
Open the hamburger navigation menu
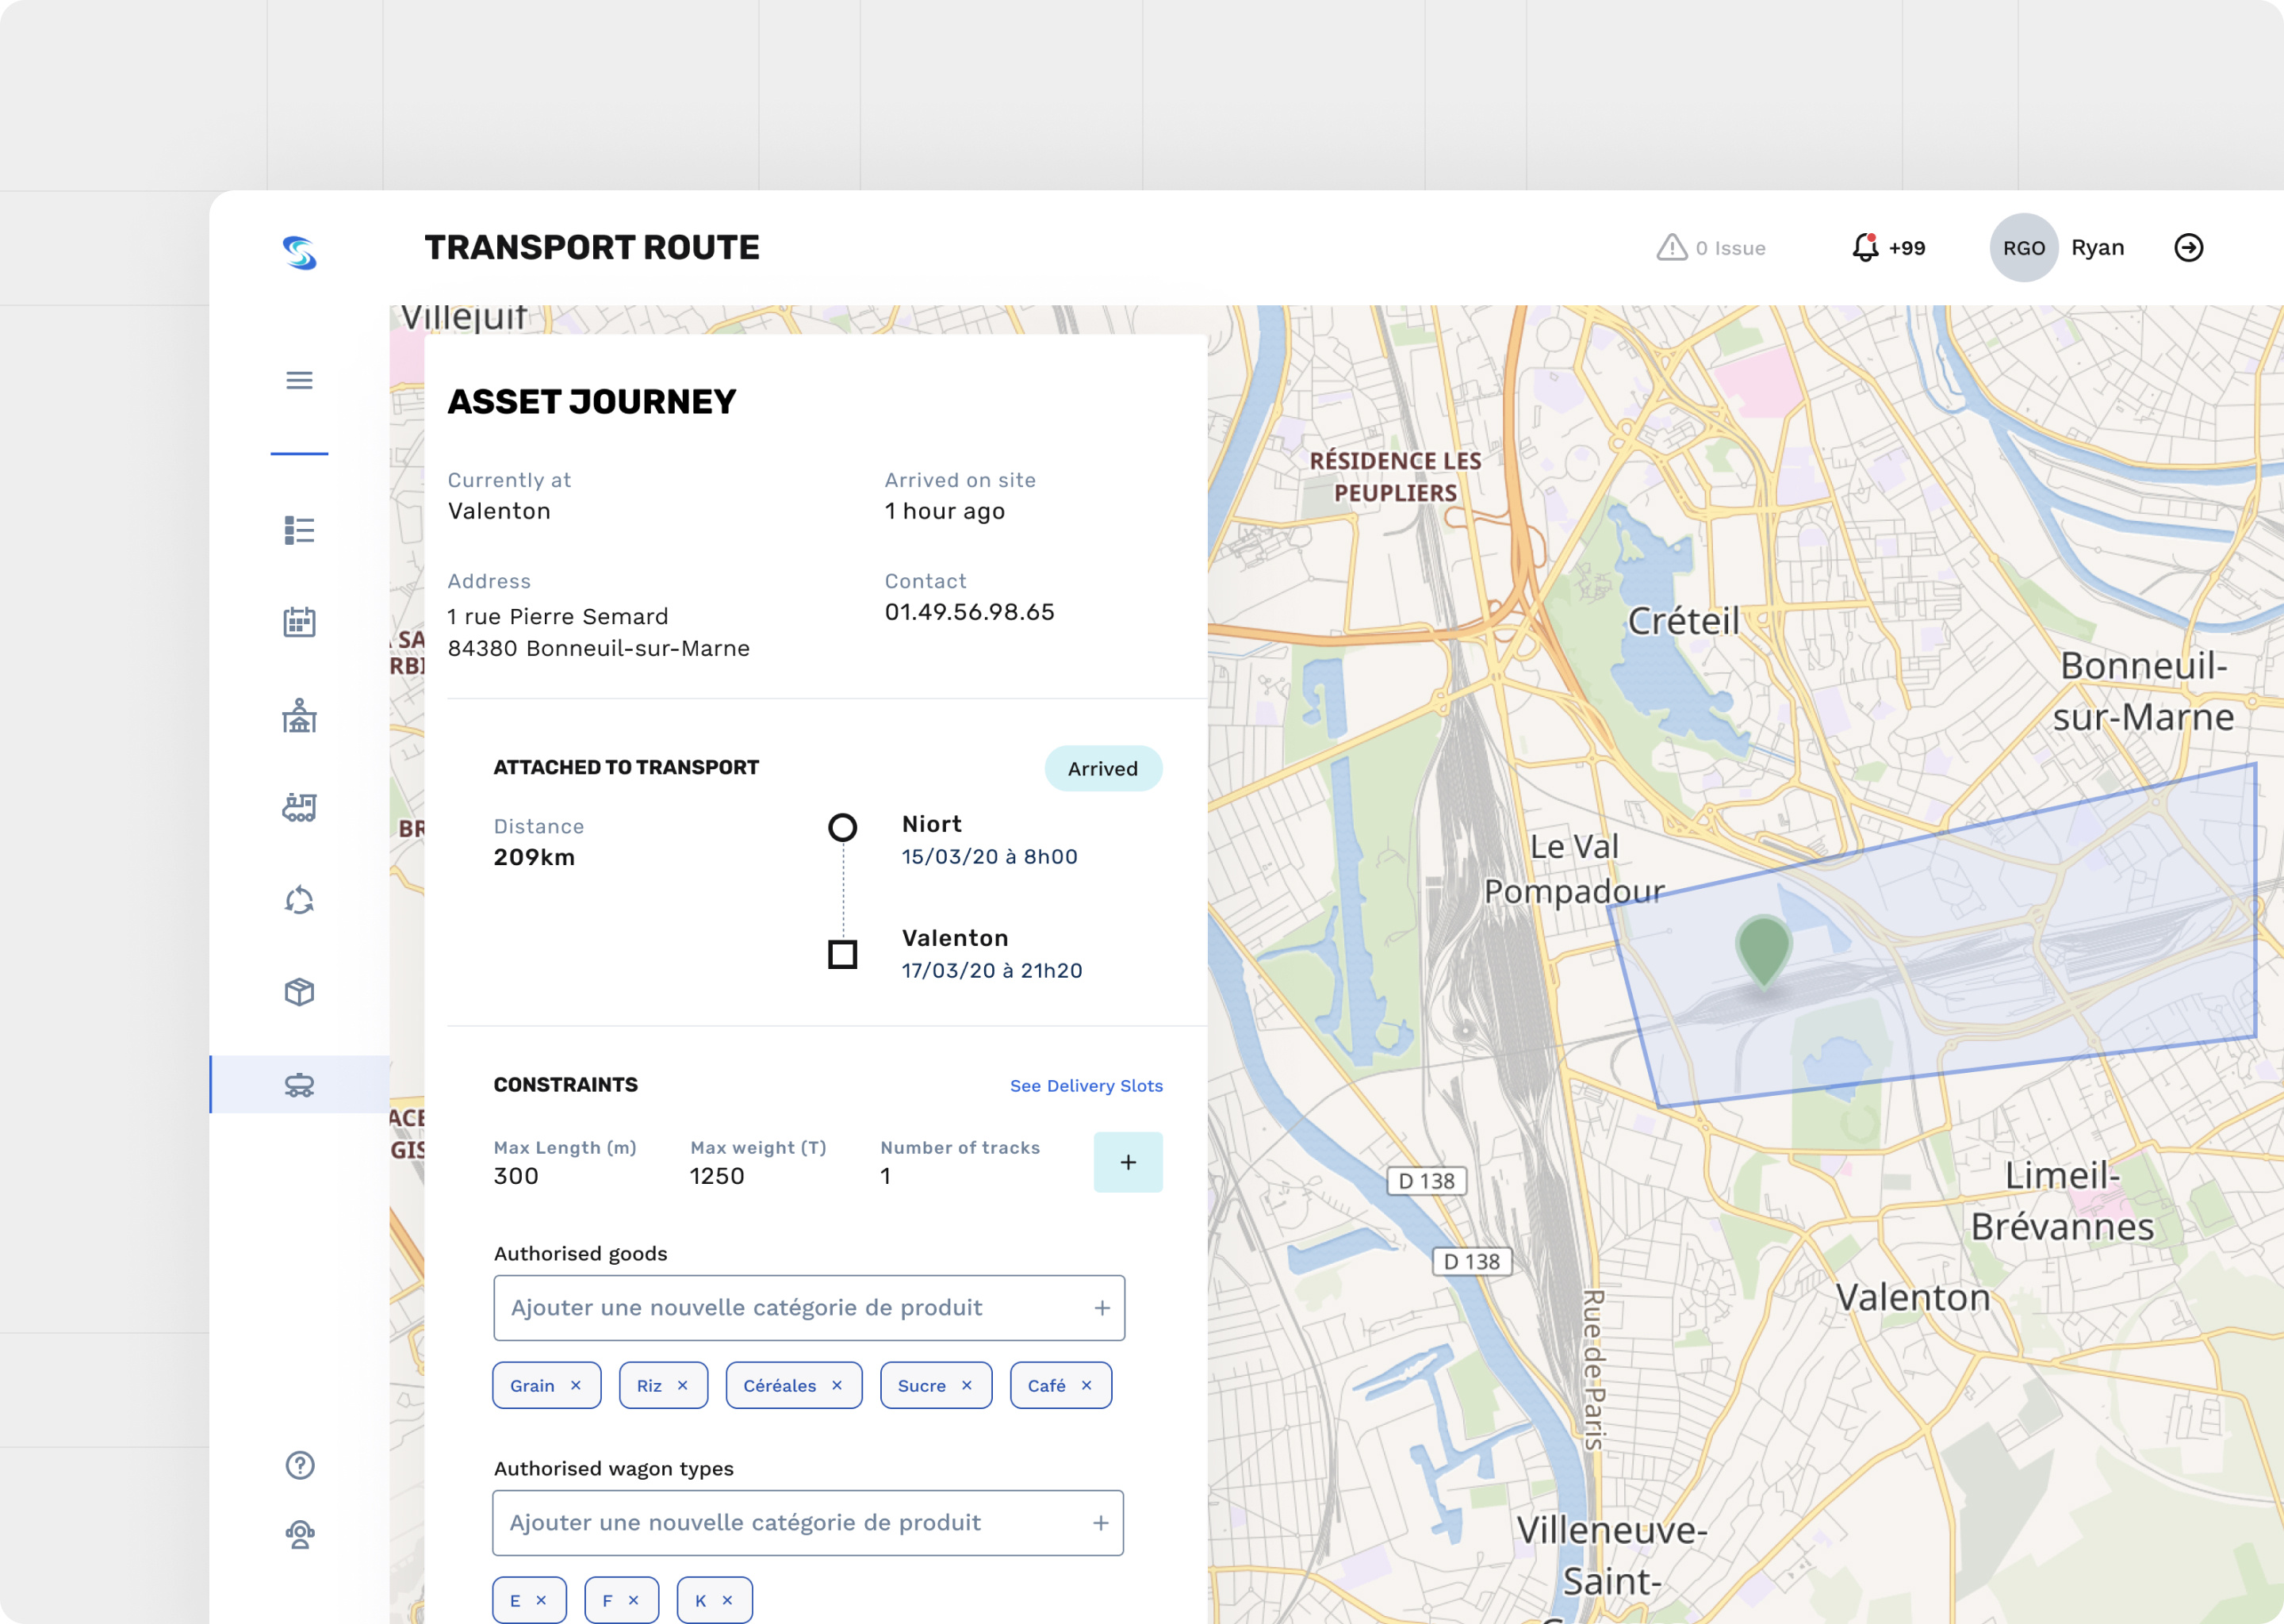pyautogui.click(x=298, y=380)
